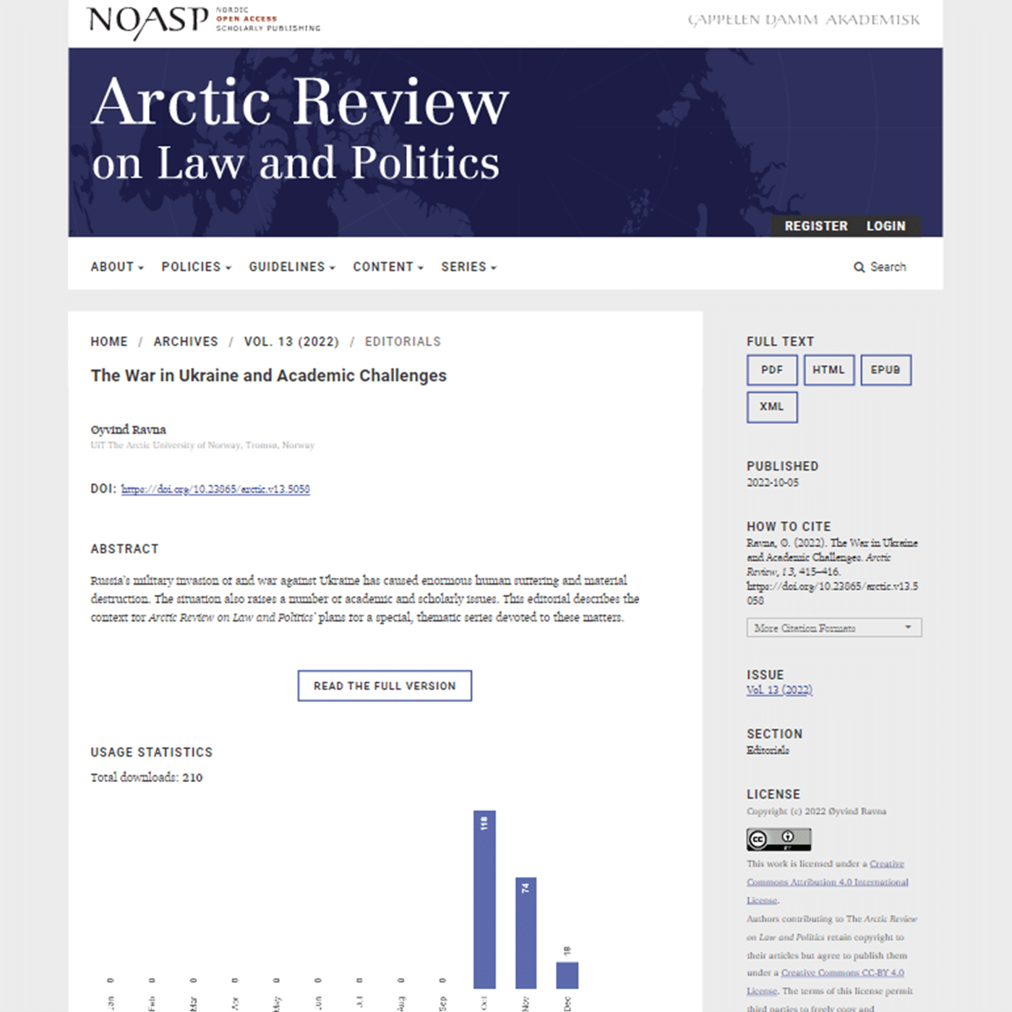This screenshot has height=1012, width=1012.
Task: View the article in HTML format
Action: click(x=828, y=369)
